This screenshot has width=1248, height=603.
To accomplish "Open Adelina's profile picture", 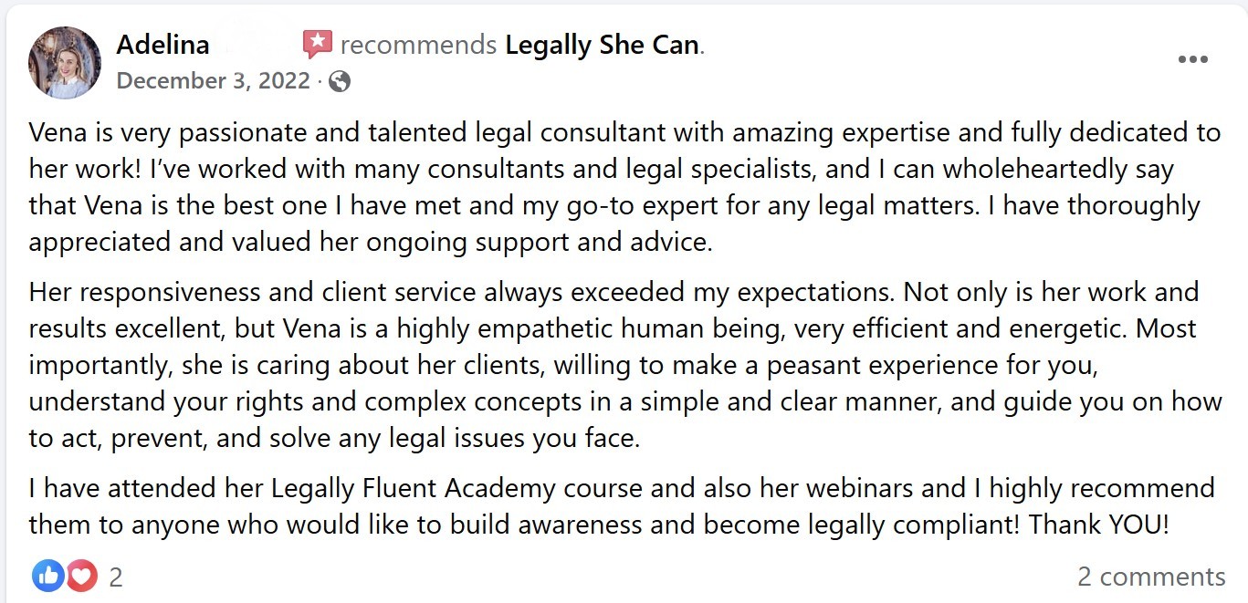I will click(x=65, y=62).
